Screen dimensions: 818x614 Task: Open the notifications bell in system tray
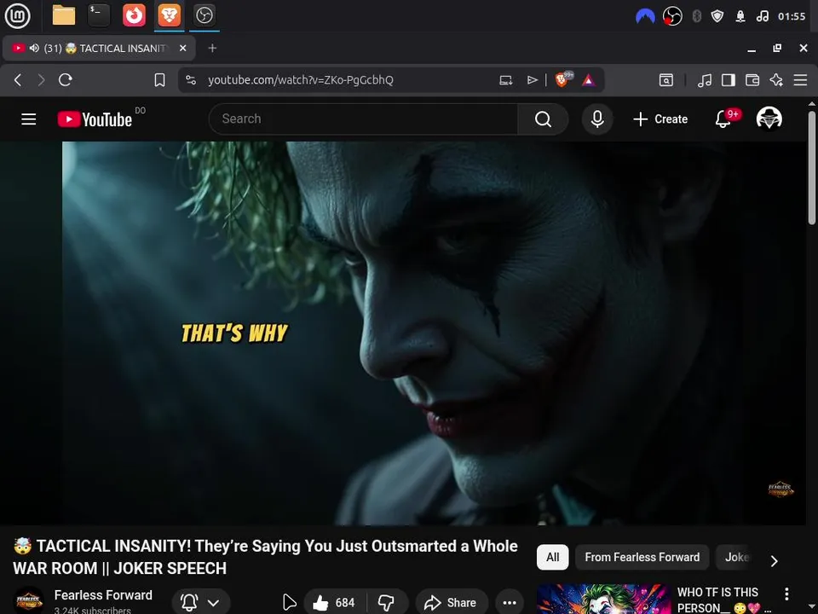(740, 16)
